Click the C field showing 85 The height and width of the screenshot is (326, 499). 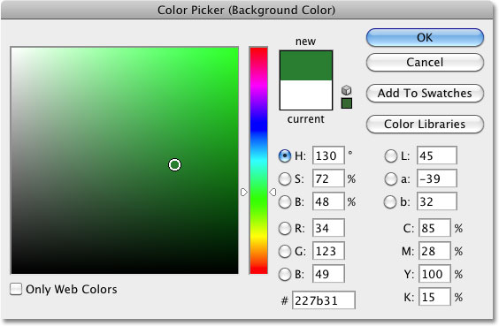(x=434, y=228)
